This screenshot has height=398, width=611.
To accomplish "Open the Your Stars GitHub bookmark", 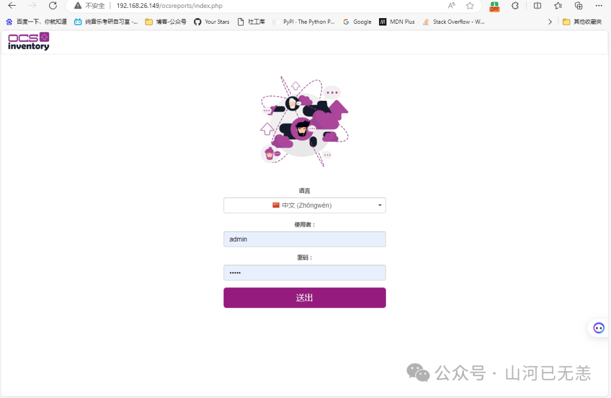I will click(212, 22).
